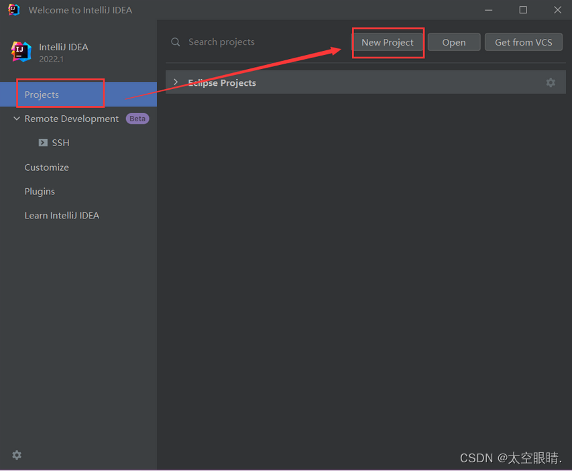Screen dimensions: 572x471
Task: Click the search magnifier icon
Action: coord(176,42)
